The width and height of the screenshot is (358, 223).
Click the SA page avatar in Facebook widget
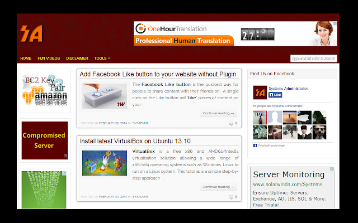260,93
